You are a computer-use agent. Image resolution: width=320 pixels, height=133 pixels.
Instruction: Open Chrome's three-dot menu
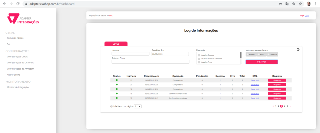pyautogui.click(x=315, y=4)
